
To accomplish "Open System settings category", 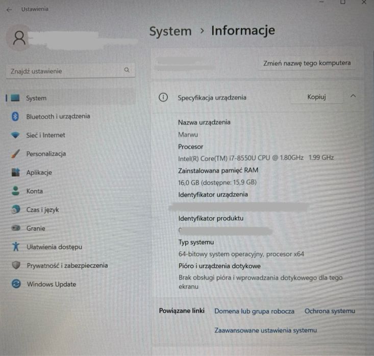I will [x=71, y=98].
